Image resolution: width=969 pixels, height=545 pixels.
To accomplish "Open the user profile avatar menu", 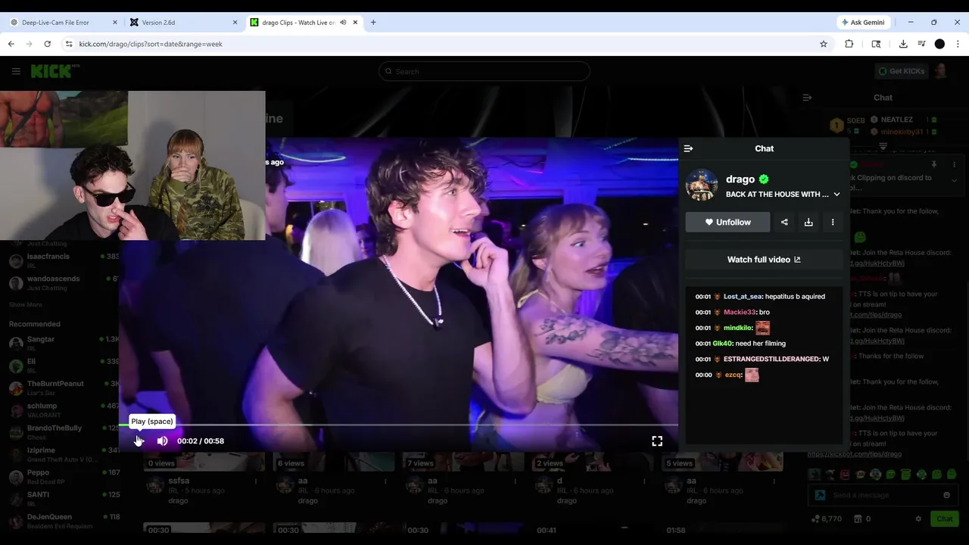I will (x=941, y=71).
